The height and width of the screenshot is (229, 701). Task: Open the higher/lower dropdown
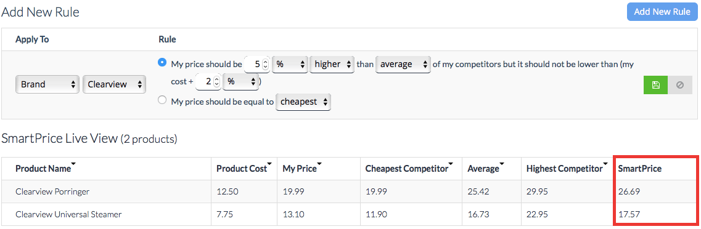(332, 64)
